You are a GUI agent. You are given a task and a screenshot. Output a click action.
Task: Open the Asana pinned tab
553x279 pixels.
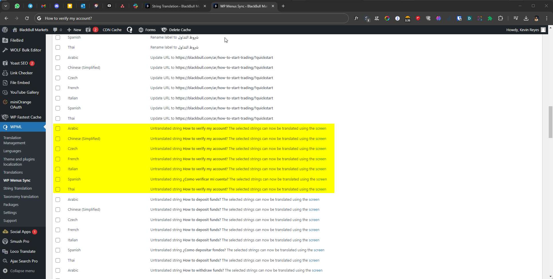[122, 6]
